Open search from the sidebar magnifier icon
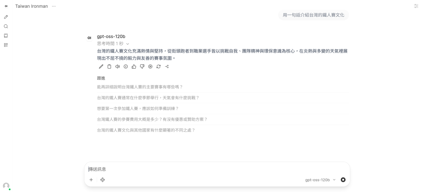The width and height of the screenshot is (422, 192). pyautogui.click(x=6, y=26)
